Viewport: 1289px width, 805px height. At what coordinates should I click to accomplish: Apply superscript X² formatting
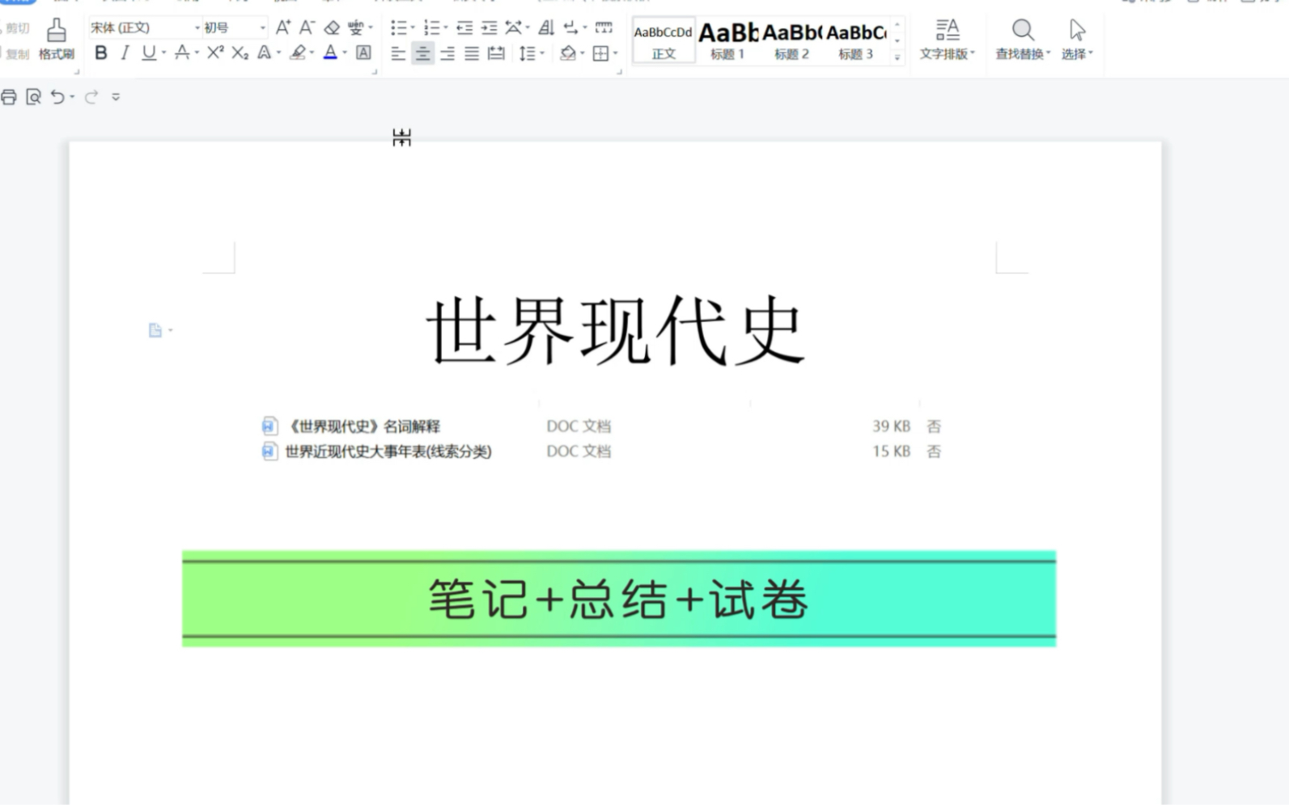(x=214, y=53)
